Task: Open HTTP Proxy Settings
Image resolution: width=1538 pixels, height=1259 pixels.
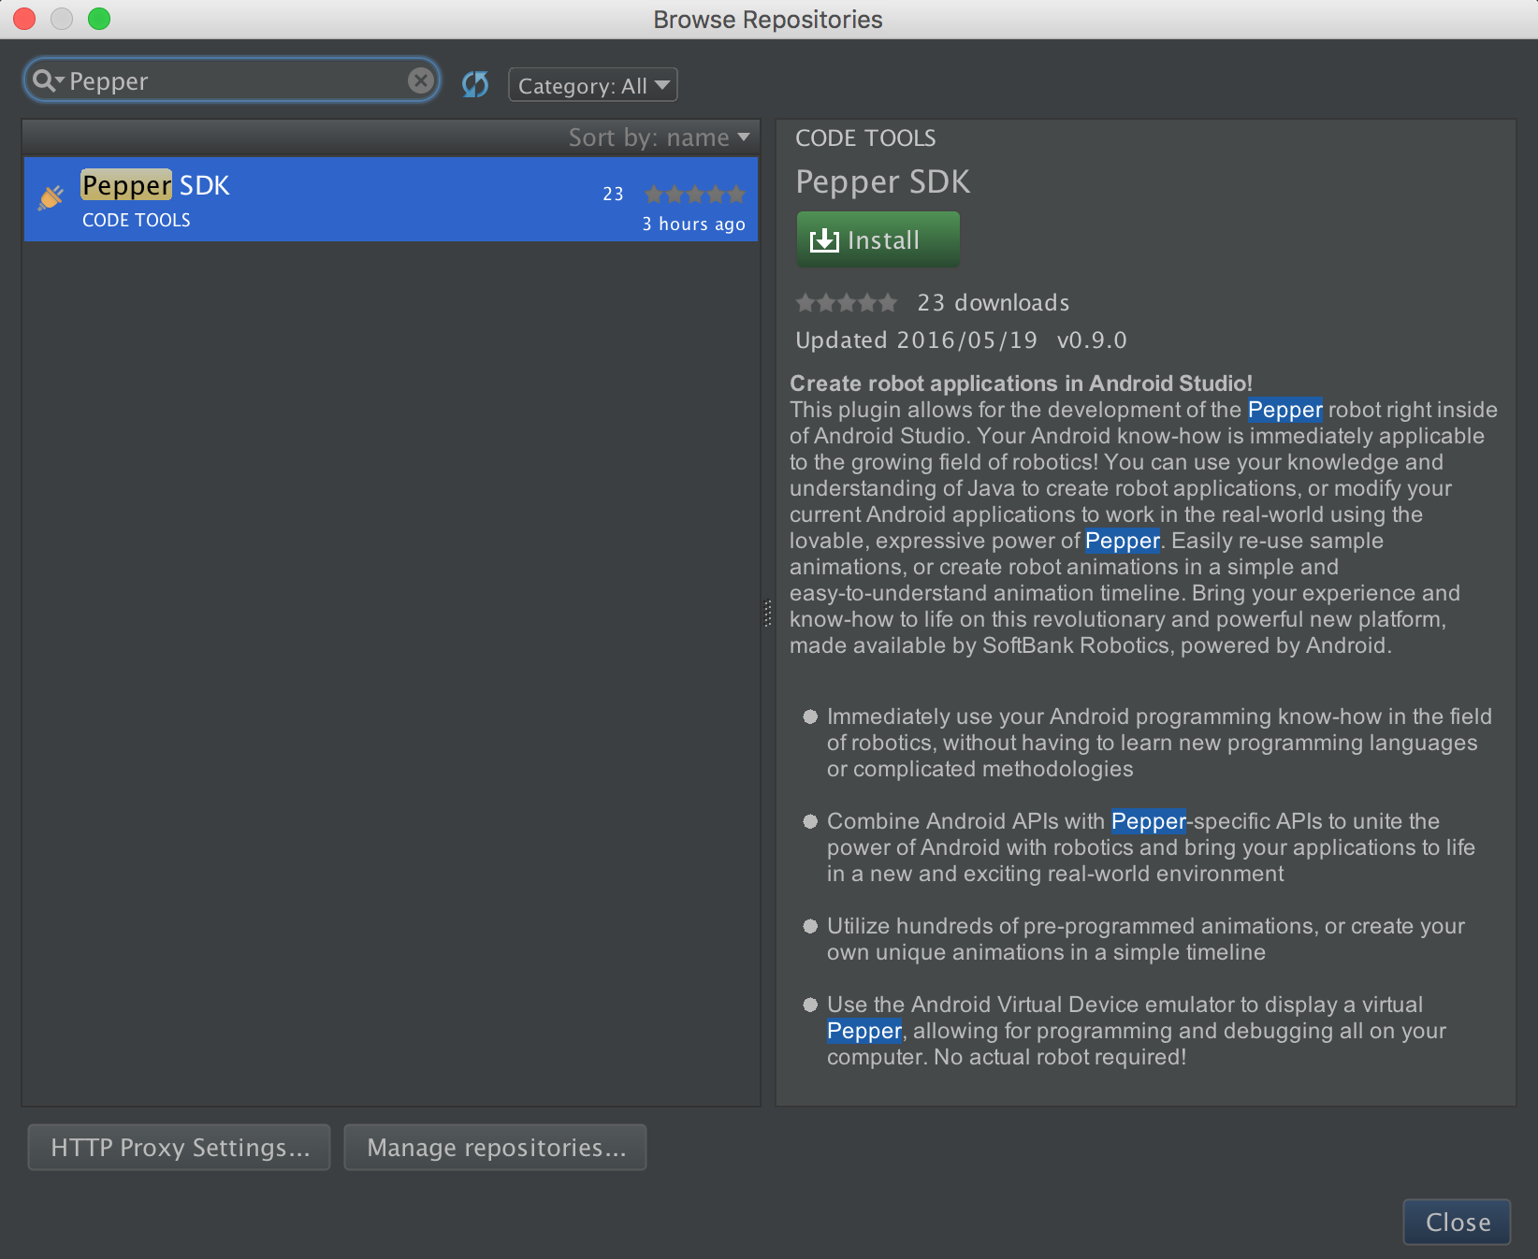Action: pos(180,1147)
